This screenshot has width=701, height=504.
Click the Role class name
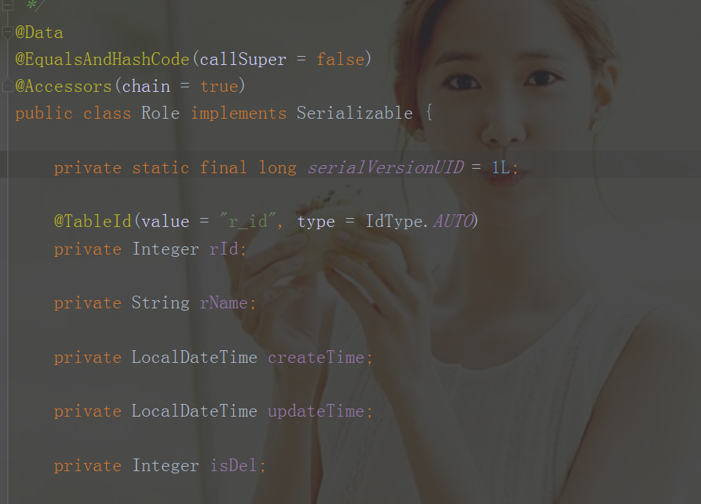161,113
